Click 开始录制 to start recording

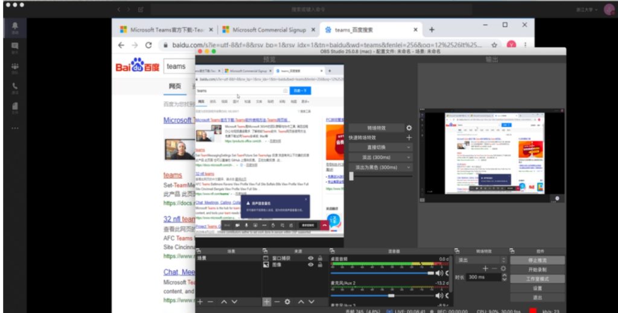(x=537, y=270)
